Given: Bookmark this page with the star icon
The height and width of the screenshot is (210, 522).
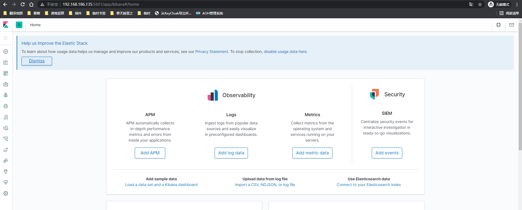Looking at the screenshot, I should 480,4.
